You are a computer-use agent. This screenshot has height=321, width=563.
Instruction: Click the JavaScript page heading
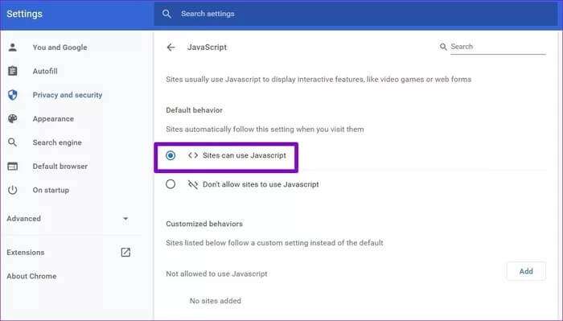[x=207, y=47]
